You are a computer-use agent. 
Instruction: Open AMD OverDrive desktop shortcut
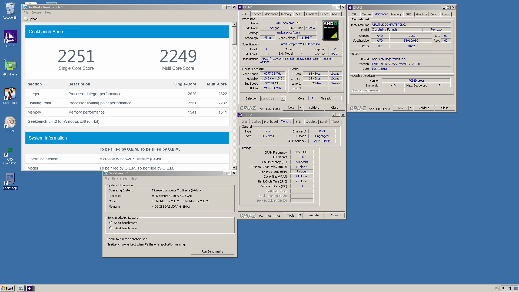point(10,156)
